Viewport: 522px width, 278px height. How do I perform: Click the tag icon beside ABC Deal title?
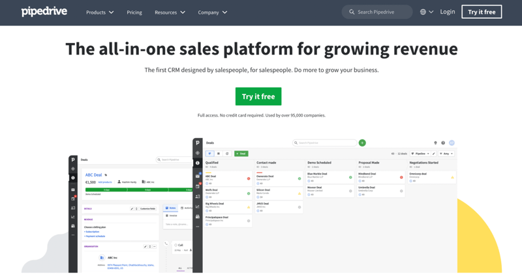coord(106,175)
